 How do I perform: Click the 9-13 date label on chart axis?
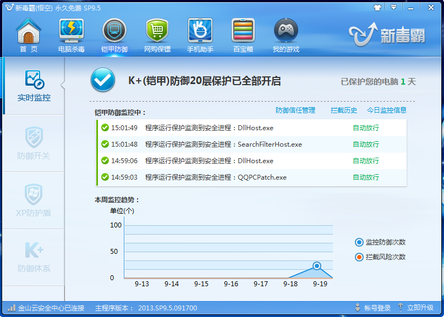(142, 284)
